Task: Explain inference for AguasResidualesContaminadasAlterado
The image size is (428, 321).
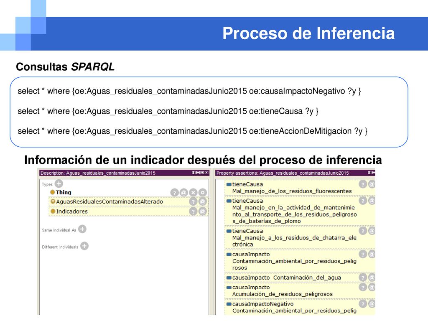Action: [x=193, y=202]
